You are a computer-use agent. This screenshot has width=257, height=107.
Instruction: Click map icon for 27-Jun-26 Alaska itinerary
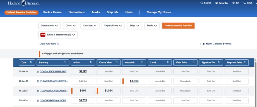pyautogui.click(x=38, y=71)
